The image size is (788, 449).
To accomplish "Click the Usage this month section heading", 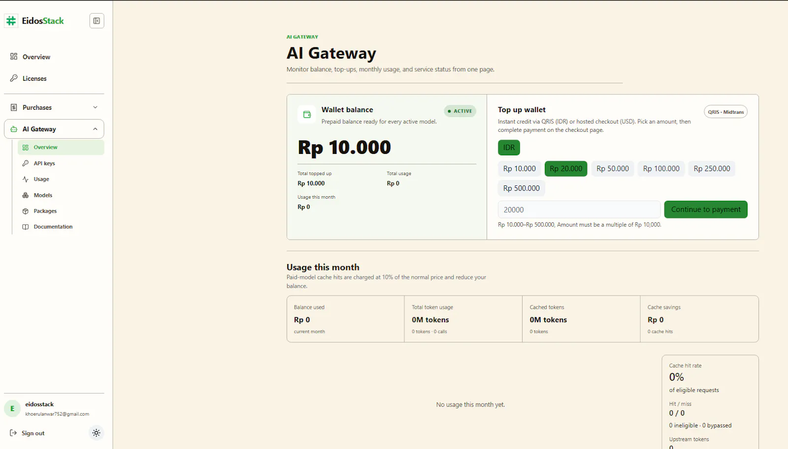I will (x=323, y=267).
